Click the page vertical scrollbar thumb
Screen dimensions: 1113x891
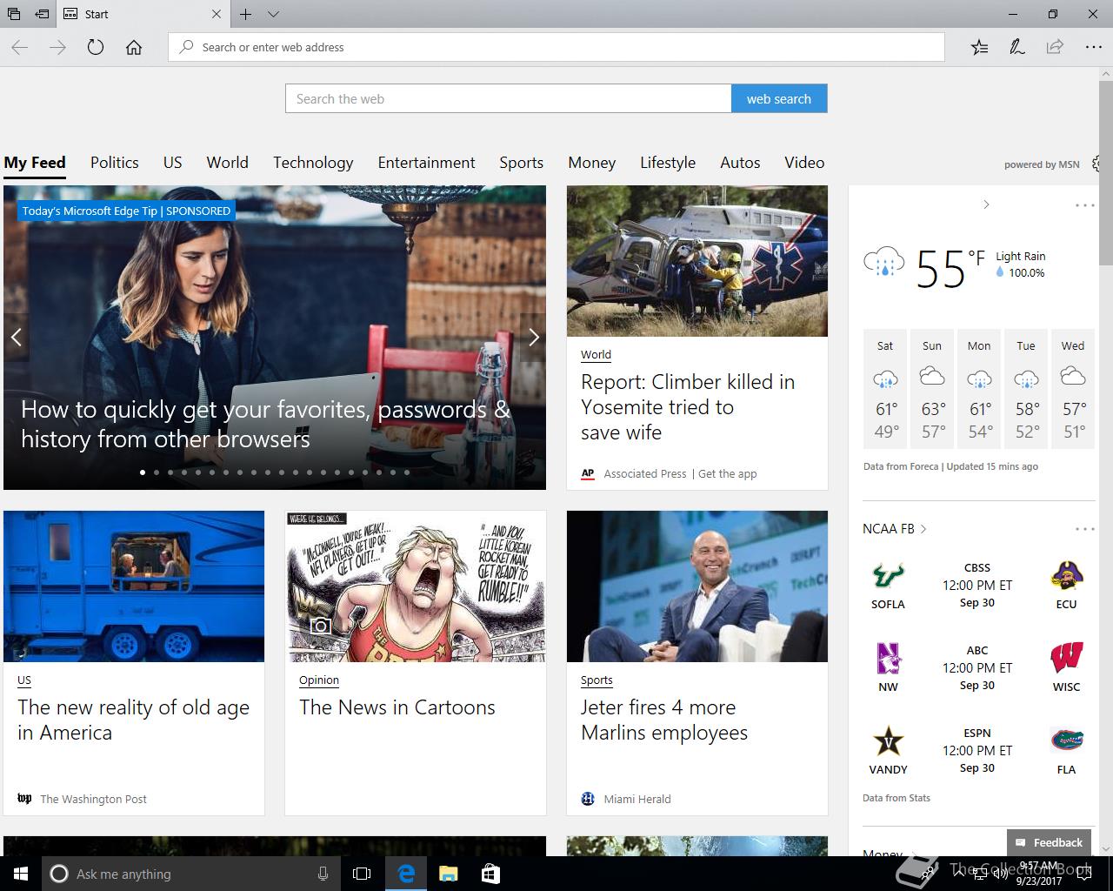pyautogui.click(x=1105, y=174)
